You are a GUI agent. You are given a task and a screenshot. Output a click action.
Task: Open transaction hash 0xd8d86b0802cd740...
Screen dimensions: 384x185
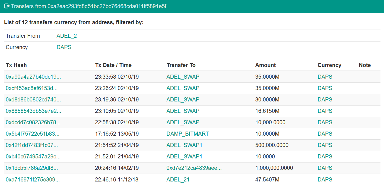coord(33,100)
